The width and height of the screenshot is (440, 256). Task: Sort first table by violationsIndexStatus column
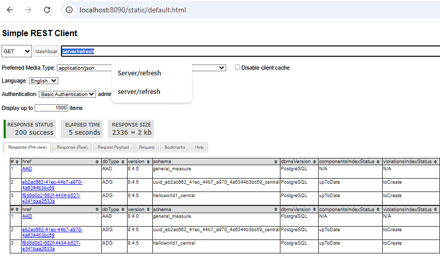pyautogui.click(x=436, y=162)
